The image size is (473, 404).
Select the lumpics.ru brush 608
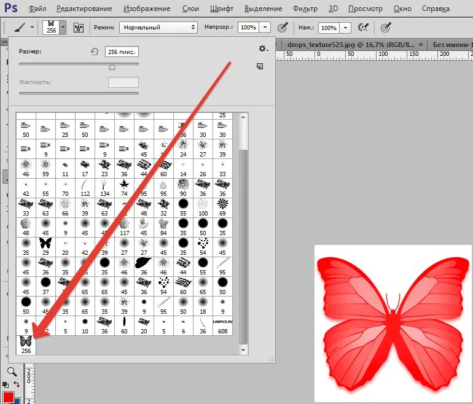pyautogui.click(x=222, y=325)
